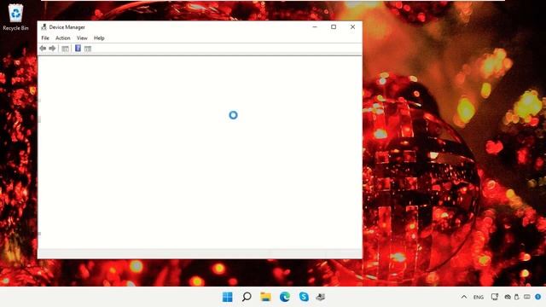Click the Back arrow in Device Manager toolbar
This screenshot has height=307, width=546.
43,49
